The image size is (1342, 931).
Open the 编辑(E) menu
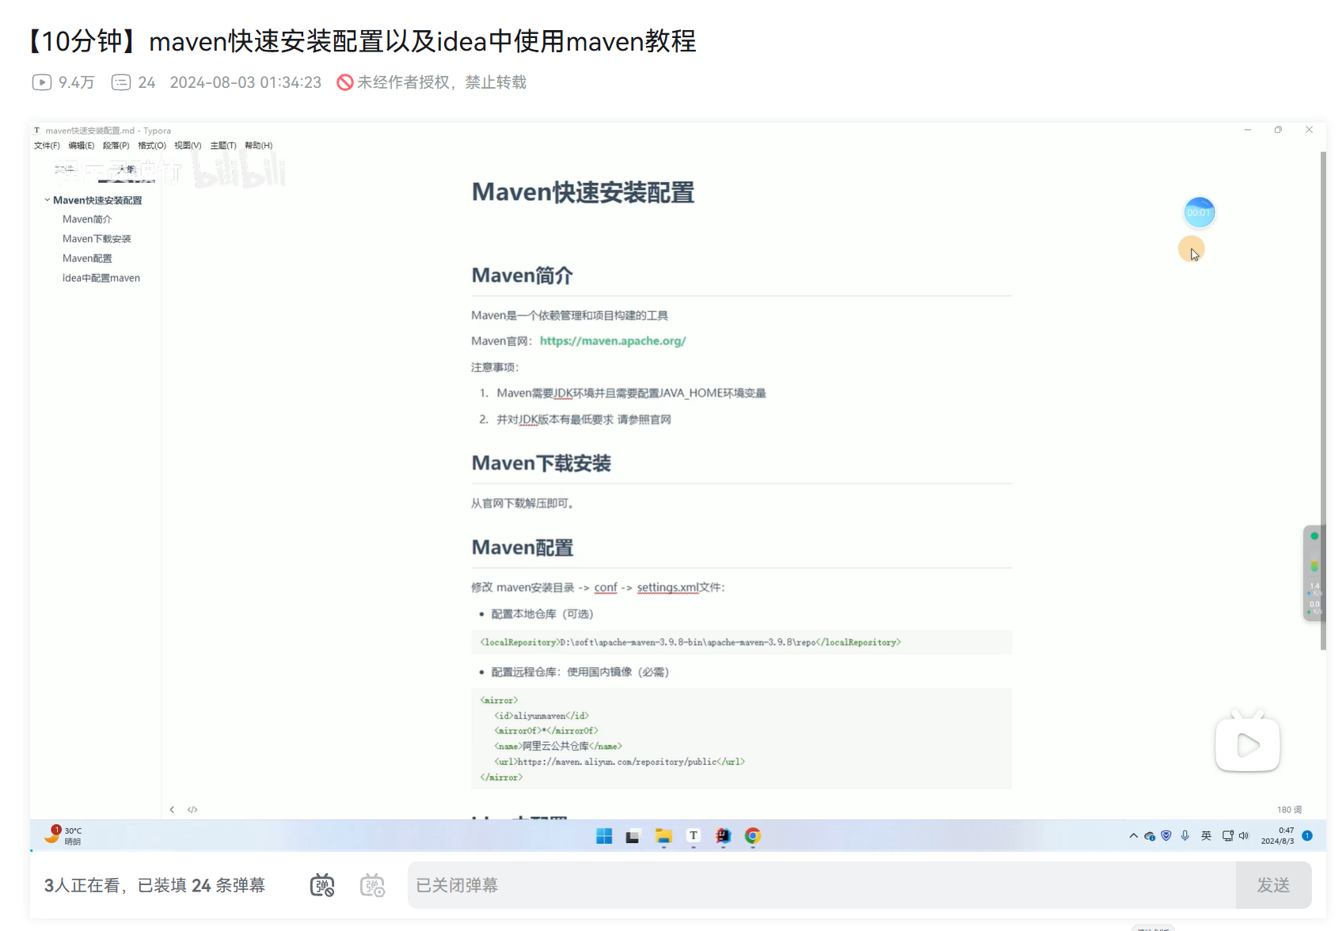tap(81, 146)
